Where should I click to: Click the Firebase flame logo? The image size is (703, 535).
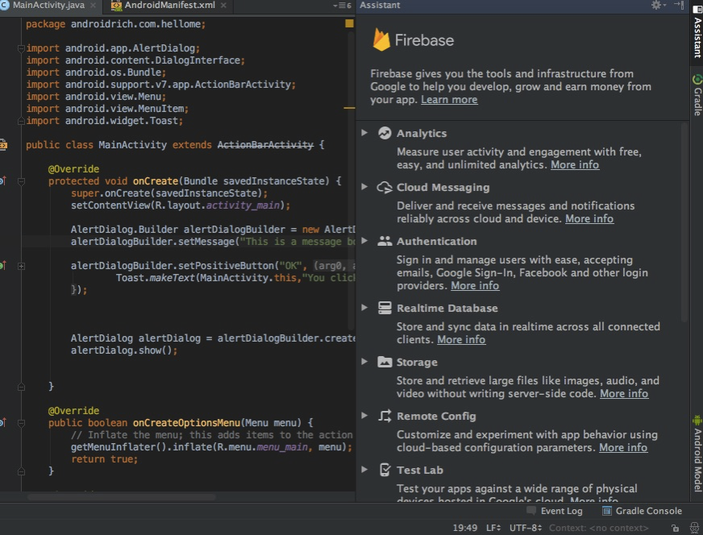[x=381, y=39]
